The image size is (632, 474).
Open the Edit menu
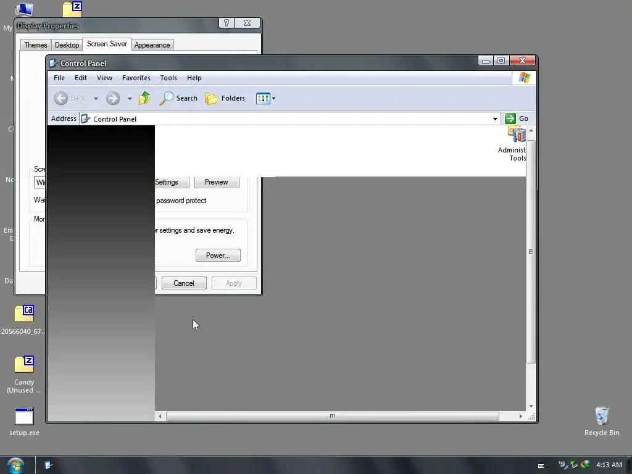point(81,78)
